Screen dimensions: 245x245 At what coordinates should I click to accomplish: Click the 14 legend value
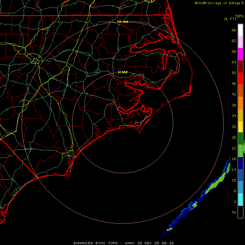[234, 170]
